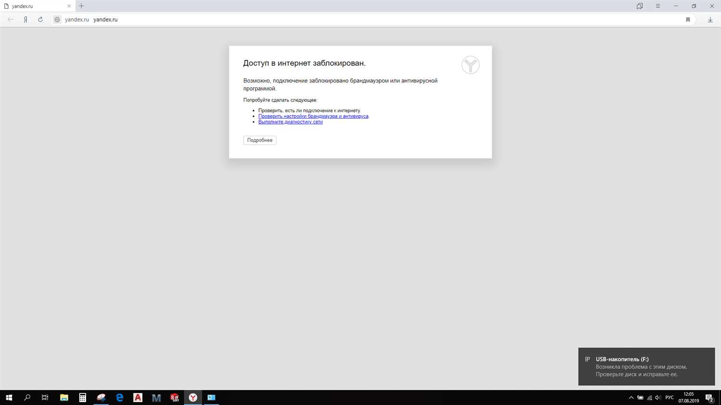The height and width of the screenshot is (405, 721).
Task: Open Task View on the taskbar
Action: tap(45, 397)
